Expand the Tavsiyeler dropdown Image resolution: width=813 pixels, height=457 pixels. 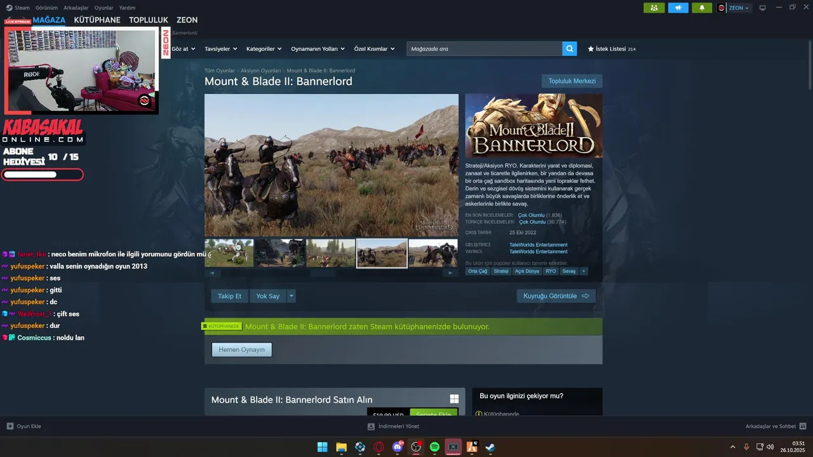(x=220, y=49)
